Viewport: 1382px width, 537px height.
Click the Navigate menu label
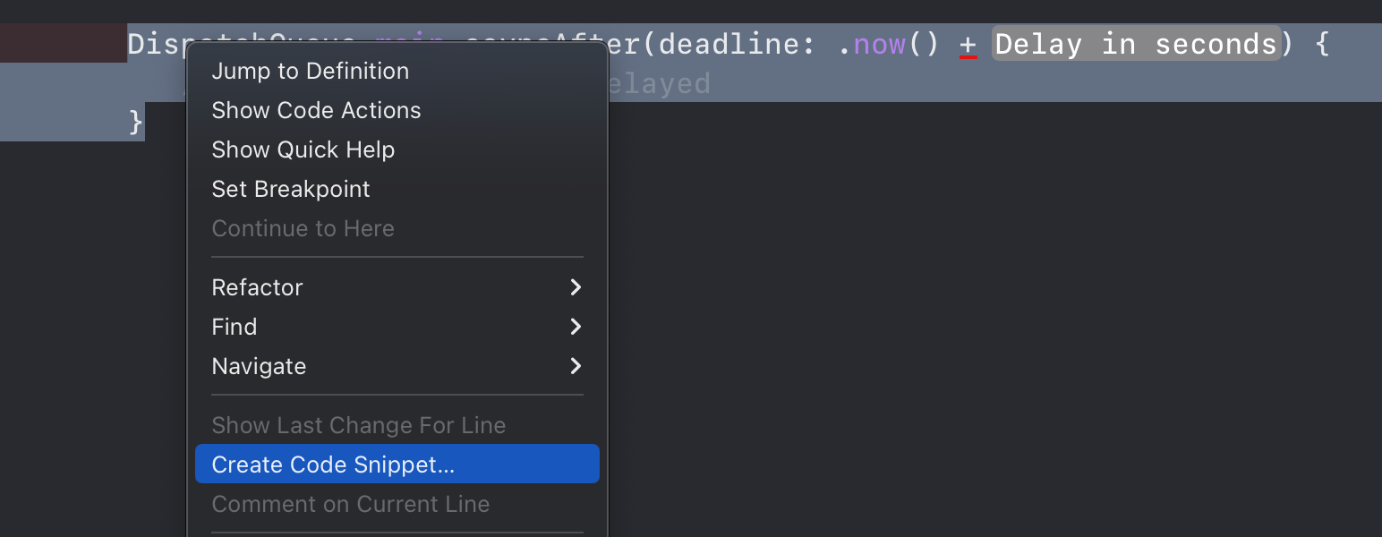pyautogui.click(x=259, y=367)
